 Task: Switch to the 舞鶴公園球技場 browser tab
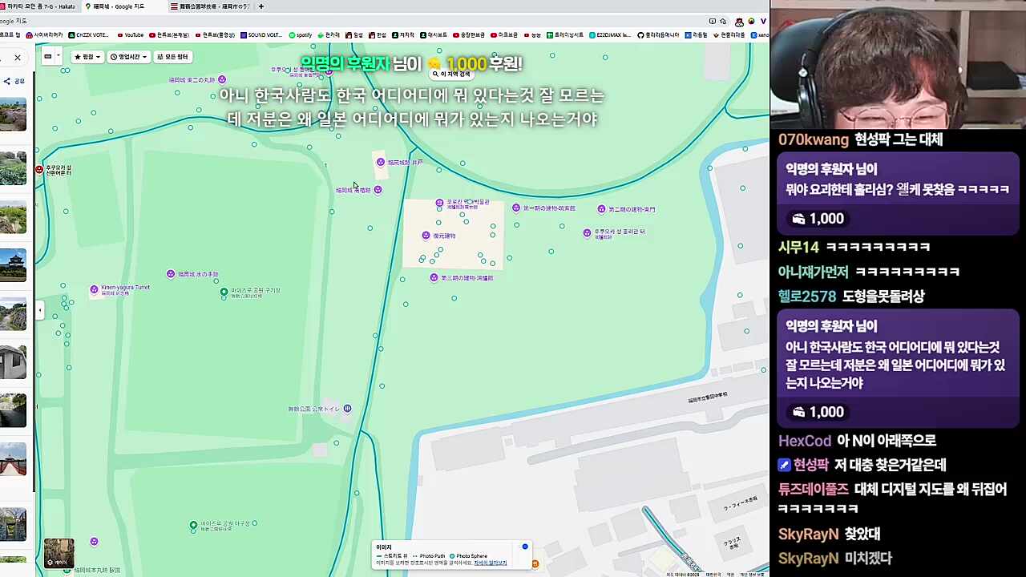point(210,6)
